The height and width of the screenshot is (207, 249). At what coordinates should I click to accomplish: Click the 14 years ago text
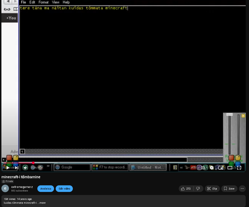tap(24, 199)
